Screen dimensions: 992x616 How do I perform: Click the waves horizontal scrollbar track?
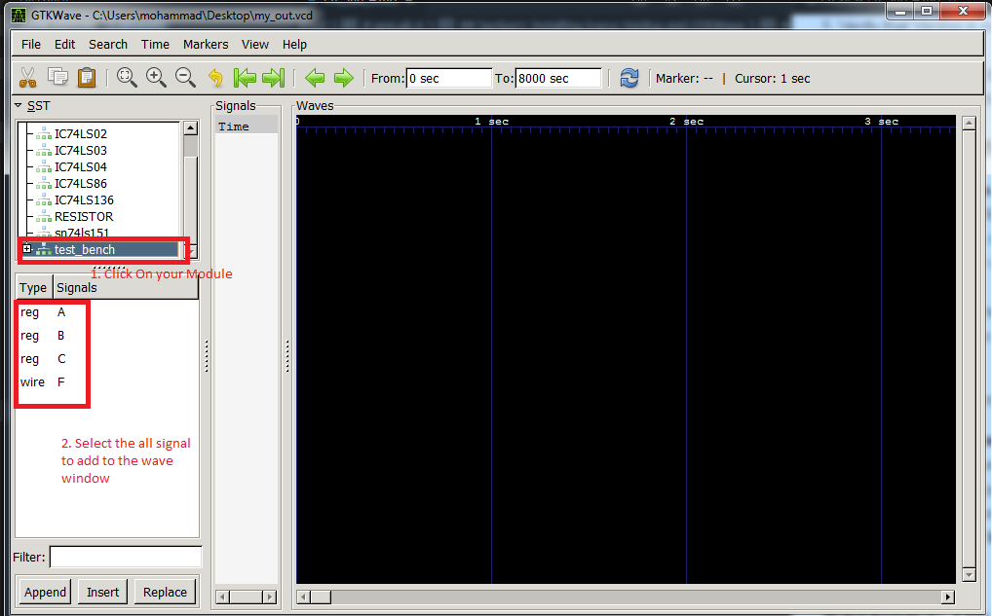coord(624,597)
